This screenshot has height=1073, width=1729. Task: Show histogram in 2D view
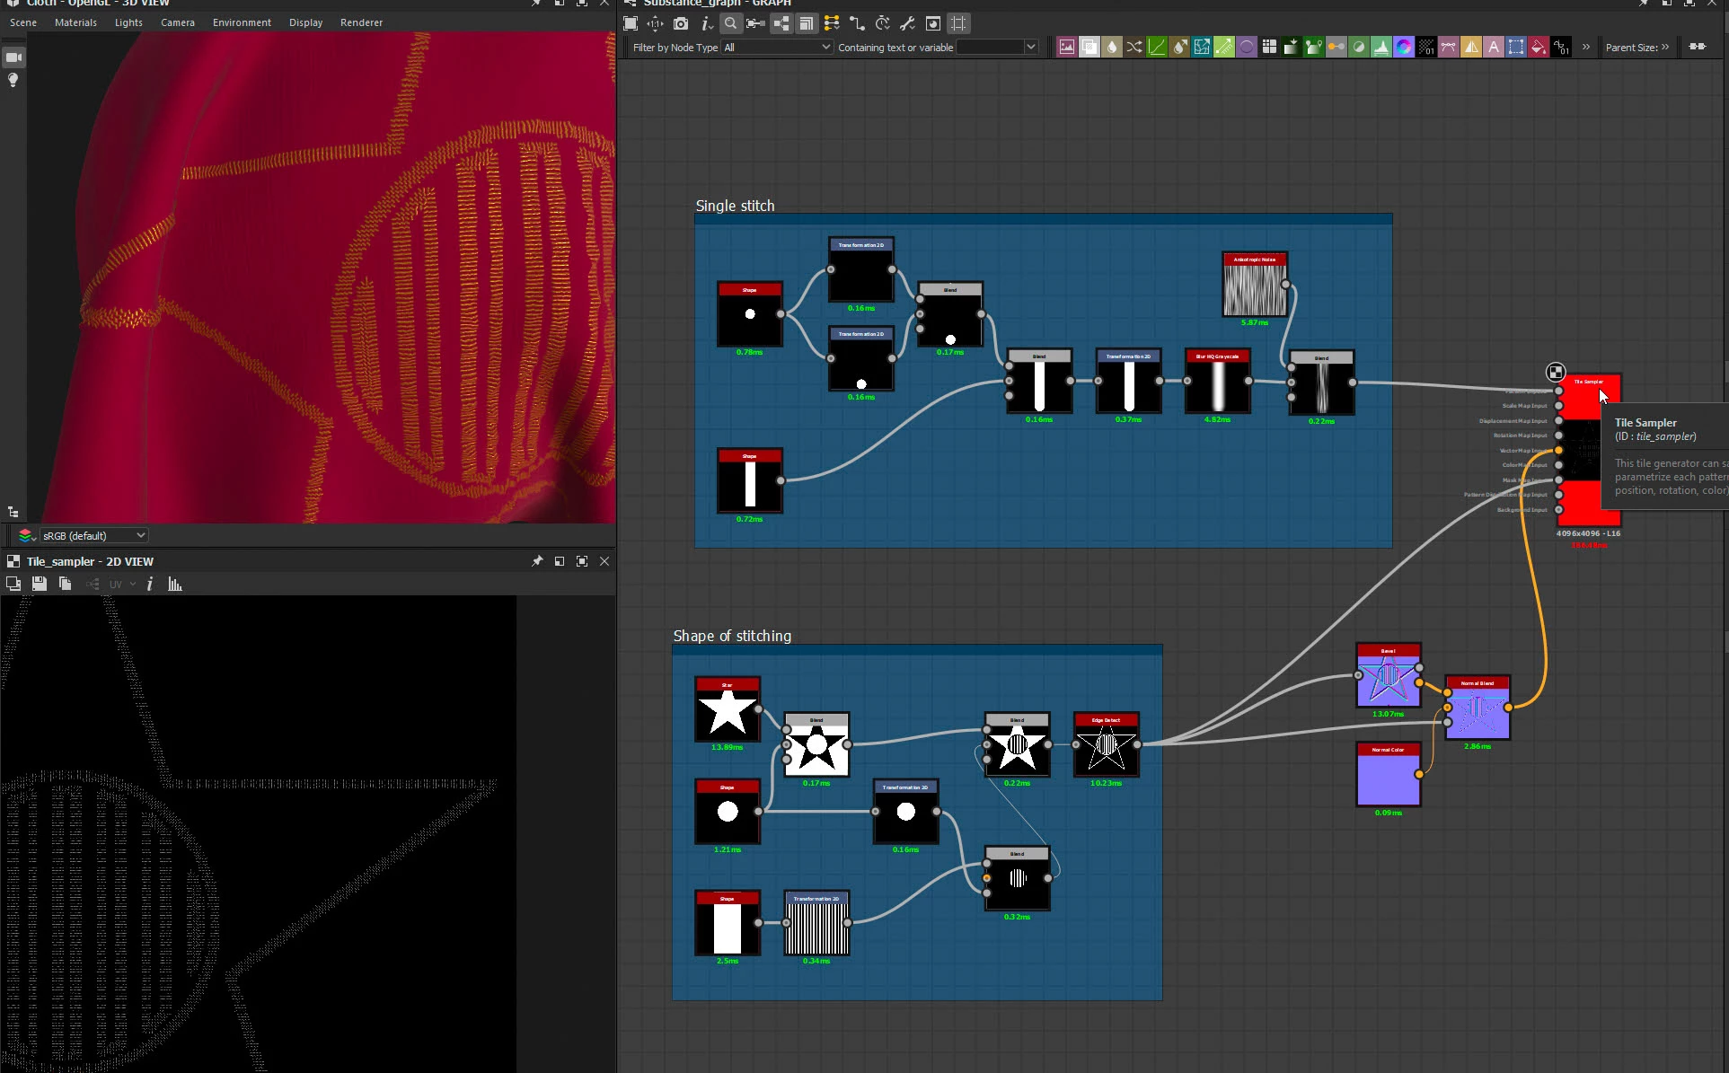pos(175,585)
